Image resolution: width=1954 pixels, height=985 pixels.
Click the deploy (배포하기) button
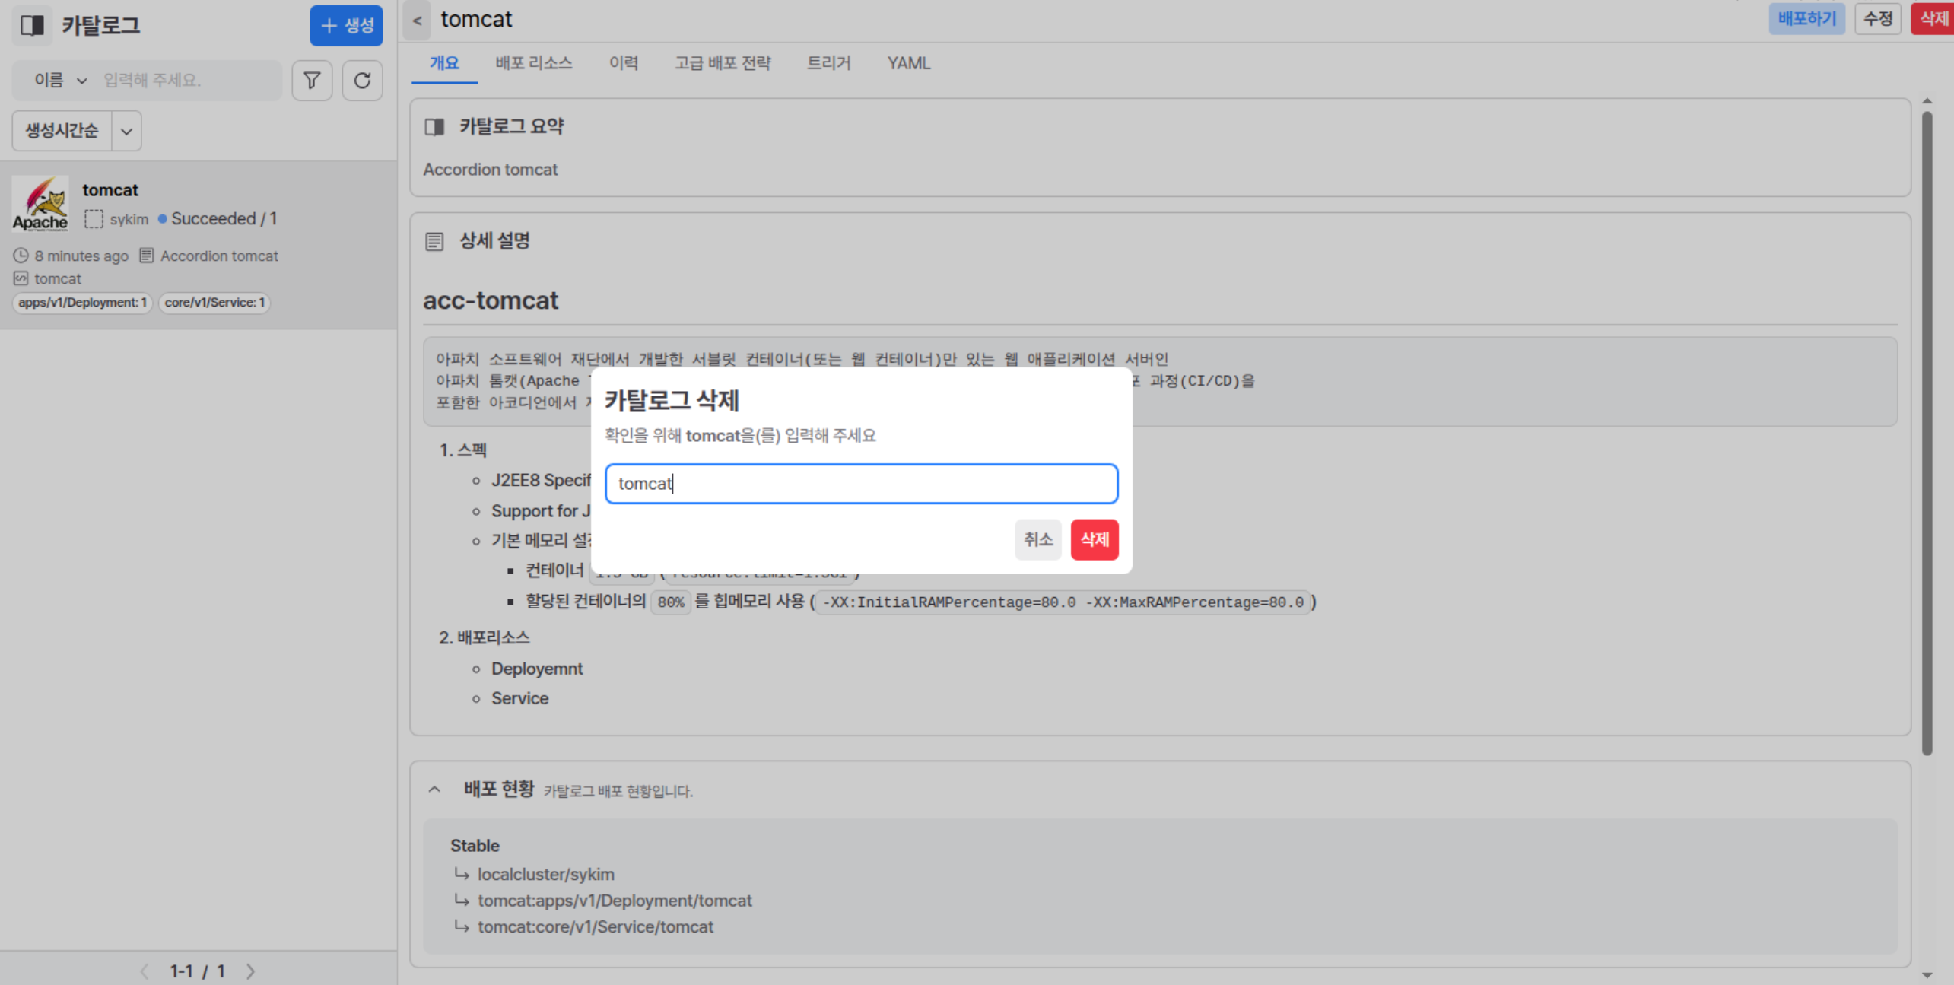1806,18
